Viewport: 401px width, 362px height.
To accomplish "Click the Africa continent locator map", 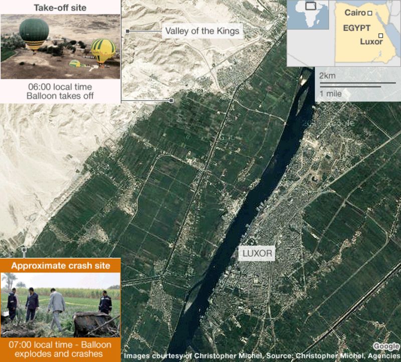I will coord(307,15).
